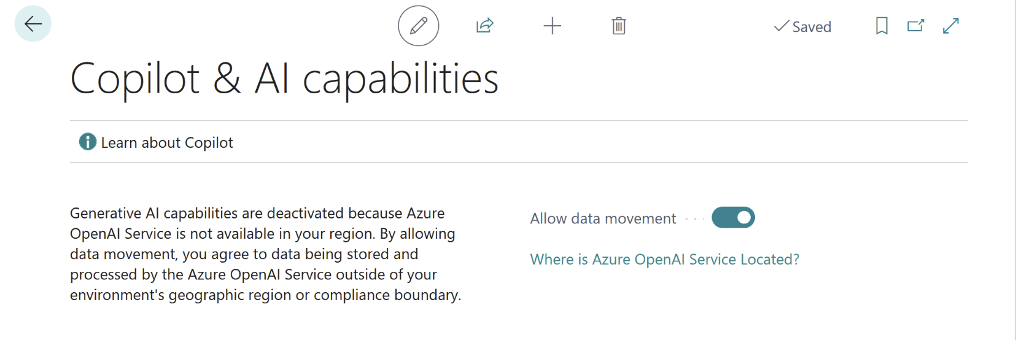
Task: Click the back arrow button
Action: point(33,24)
